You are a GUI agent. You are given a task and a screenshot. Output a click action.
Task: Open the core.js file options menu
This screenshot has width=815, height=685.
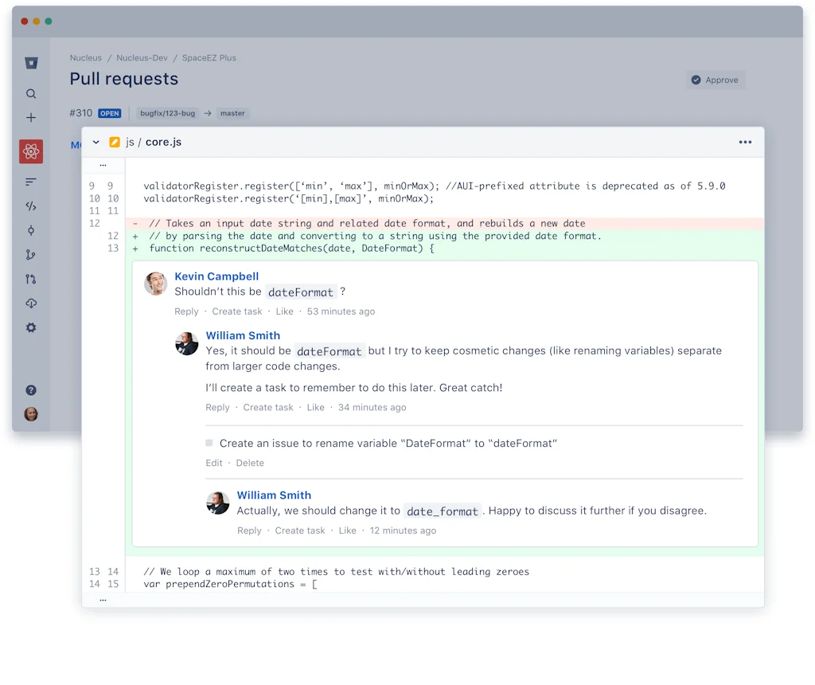pyautogui.click(x=745, y=141)
